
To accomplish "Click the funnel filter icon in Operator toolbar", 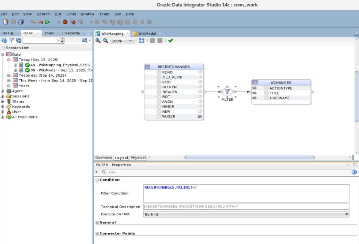I will point(11,41).
